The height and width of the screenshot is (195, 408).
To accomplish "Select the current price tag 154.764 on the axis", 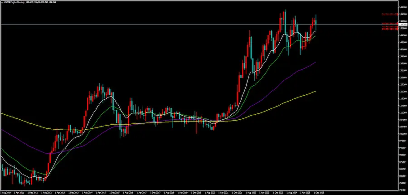I will point(402,24).
